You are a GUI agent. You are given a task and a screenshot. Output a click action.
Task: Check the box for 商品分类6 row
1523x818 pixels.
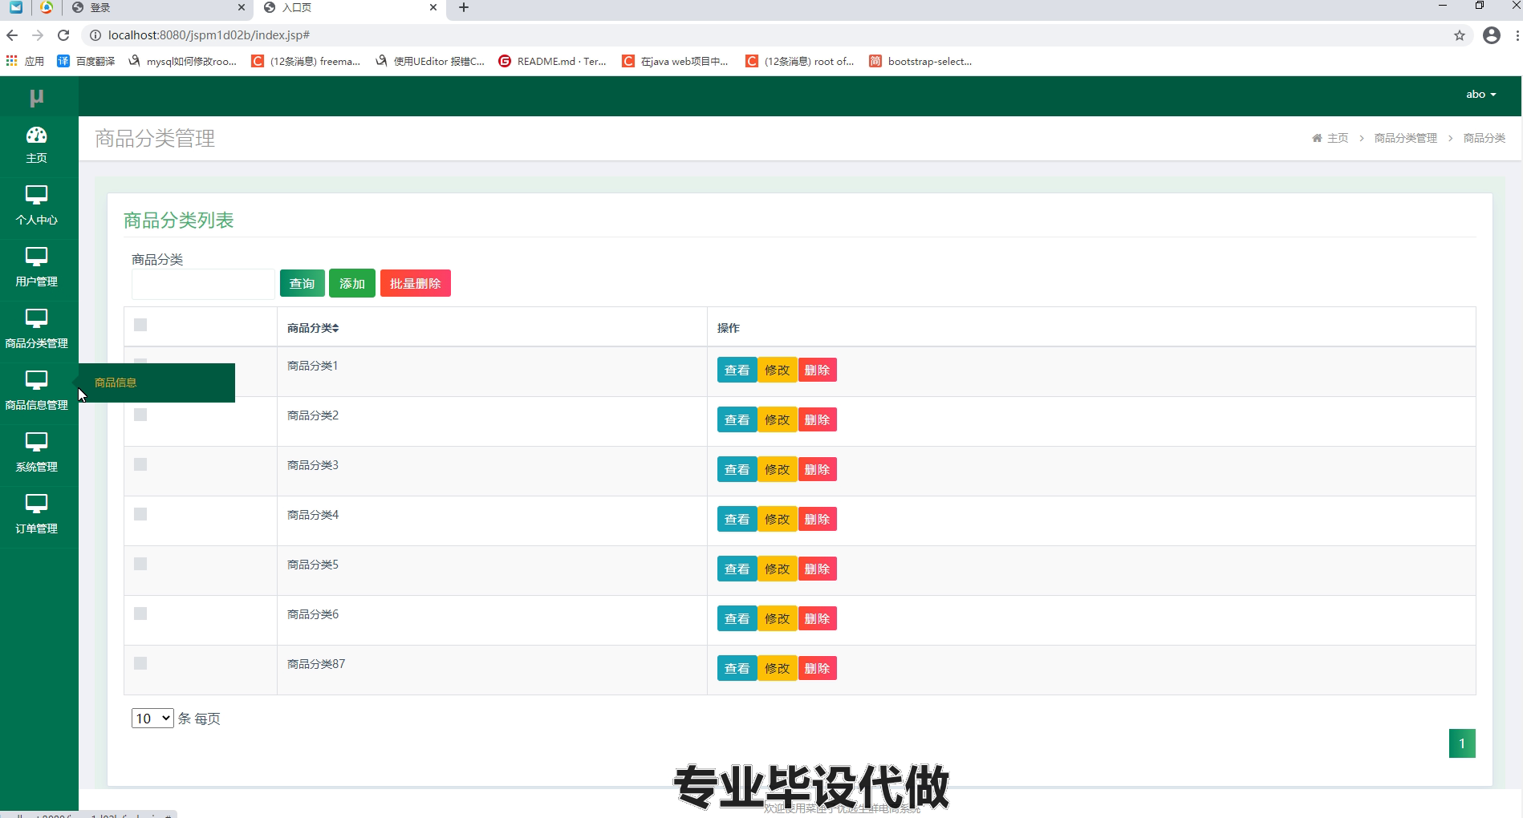click(140, 613)
